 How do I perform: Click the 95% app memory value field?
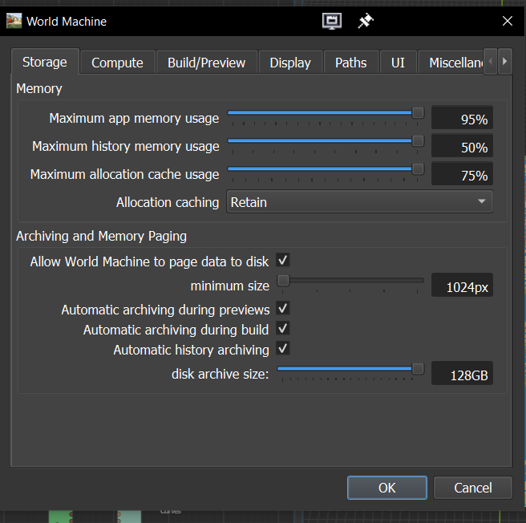click(x=462, y=117)
